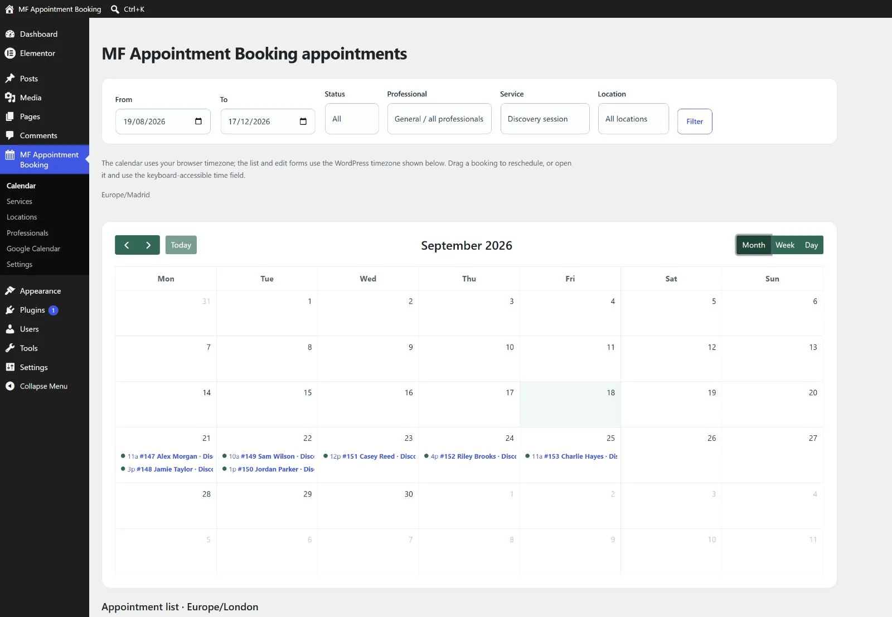Click the From date field 19/08/2026
892x617 pixels.
click(163, 122)
